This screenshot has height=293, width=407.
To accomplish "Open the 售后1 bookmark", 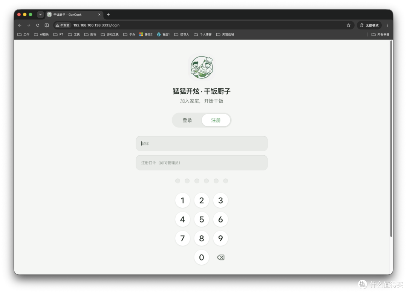I will point(163,34).
